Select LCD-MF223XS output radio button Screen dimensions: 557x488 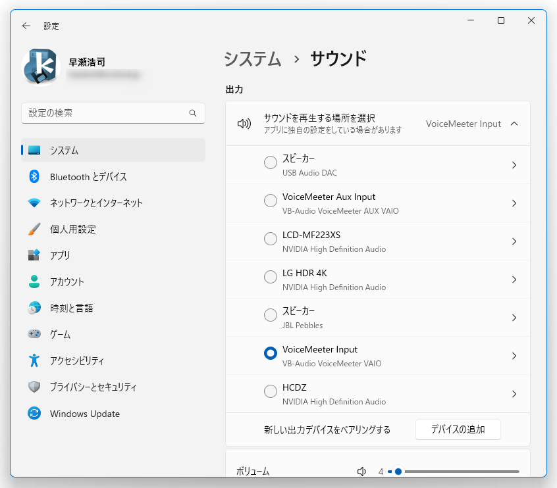point(271,239)
